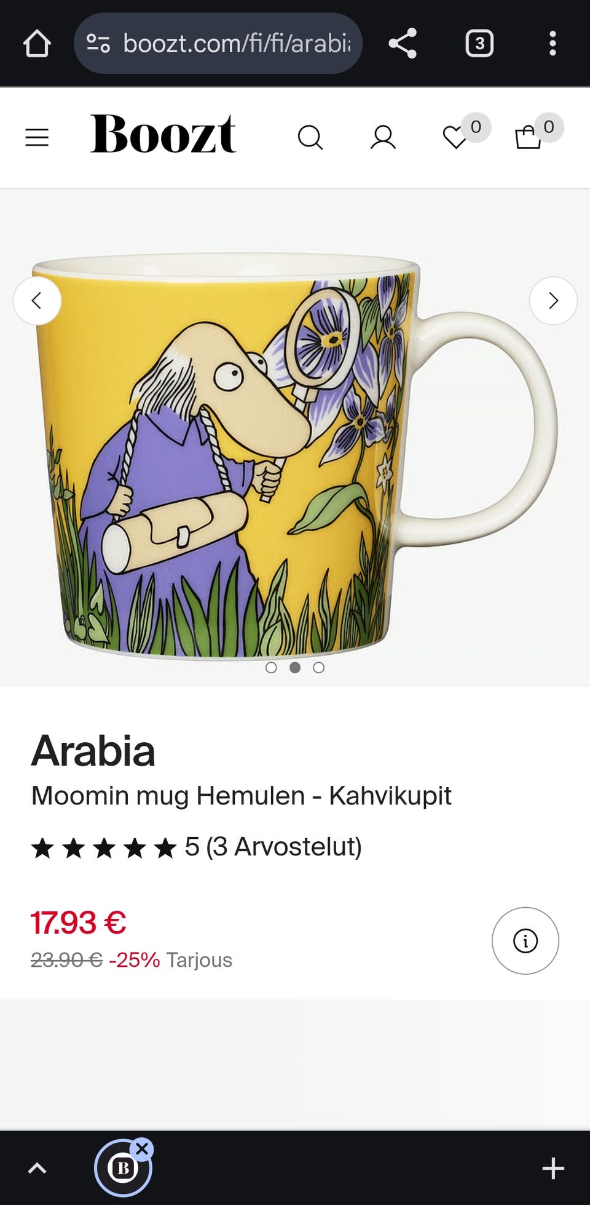Select the second image carousel dot

(295, 667)
